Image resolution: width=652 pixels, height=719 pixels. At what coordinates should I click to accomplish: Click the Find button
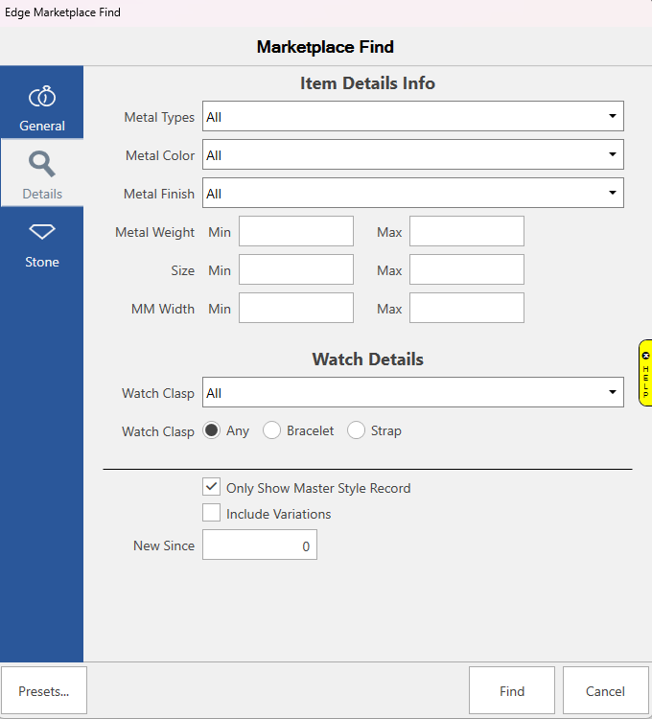512,691
